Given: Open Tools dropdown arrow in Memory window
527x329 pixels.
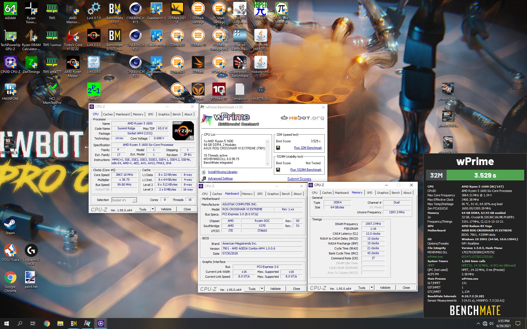Looking at the screenshot, I should point(372,288).
